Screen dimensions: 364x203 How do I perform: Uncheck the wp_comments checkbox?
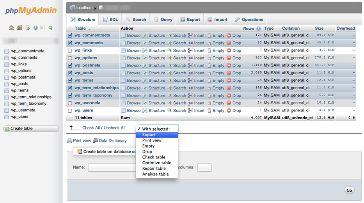[70, 43]
